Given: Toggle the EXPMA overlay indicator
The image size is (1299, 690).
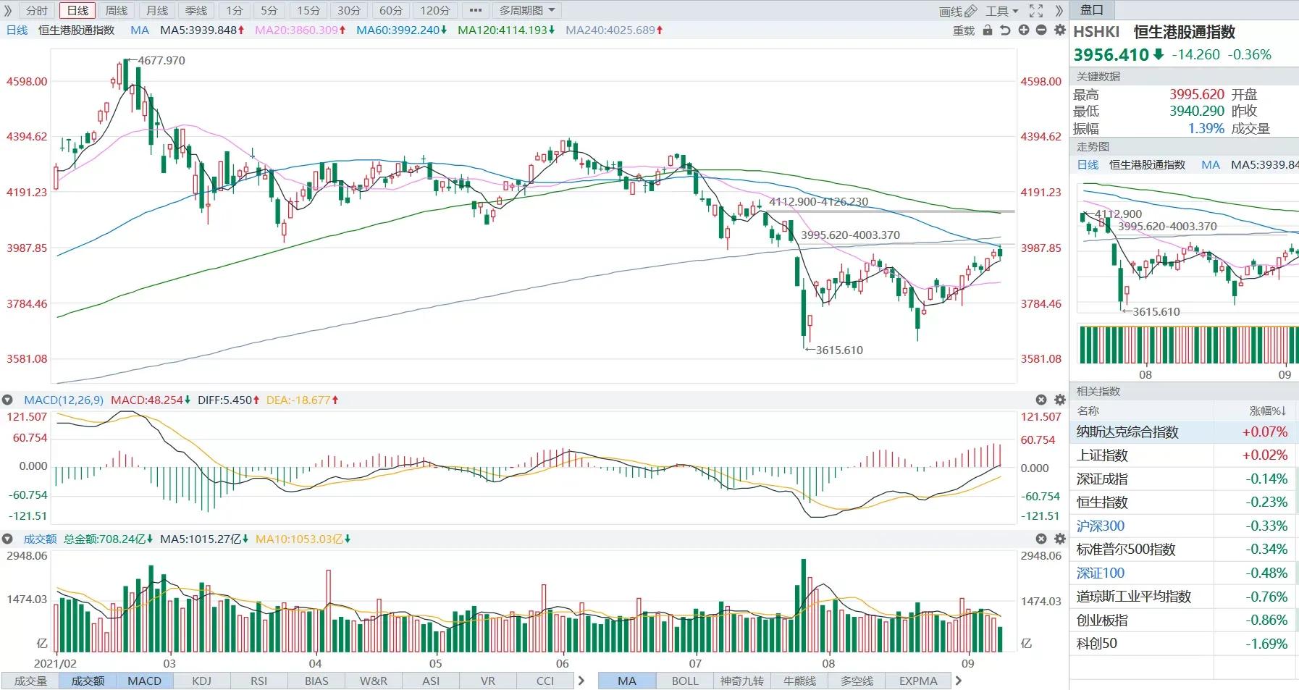Looking at the screenshot, I should (x=918, y=681).
